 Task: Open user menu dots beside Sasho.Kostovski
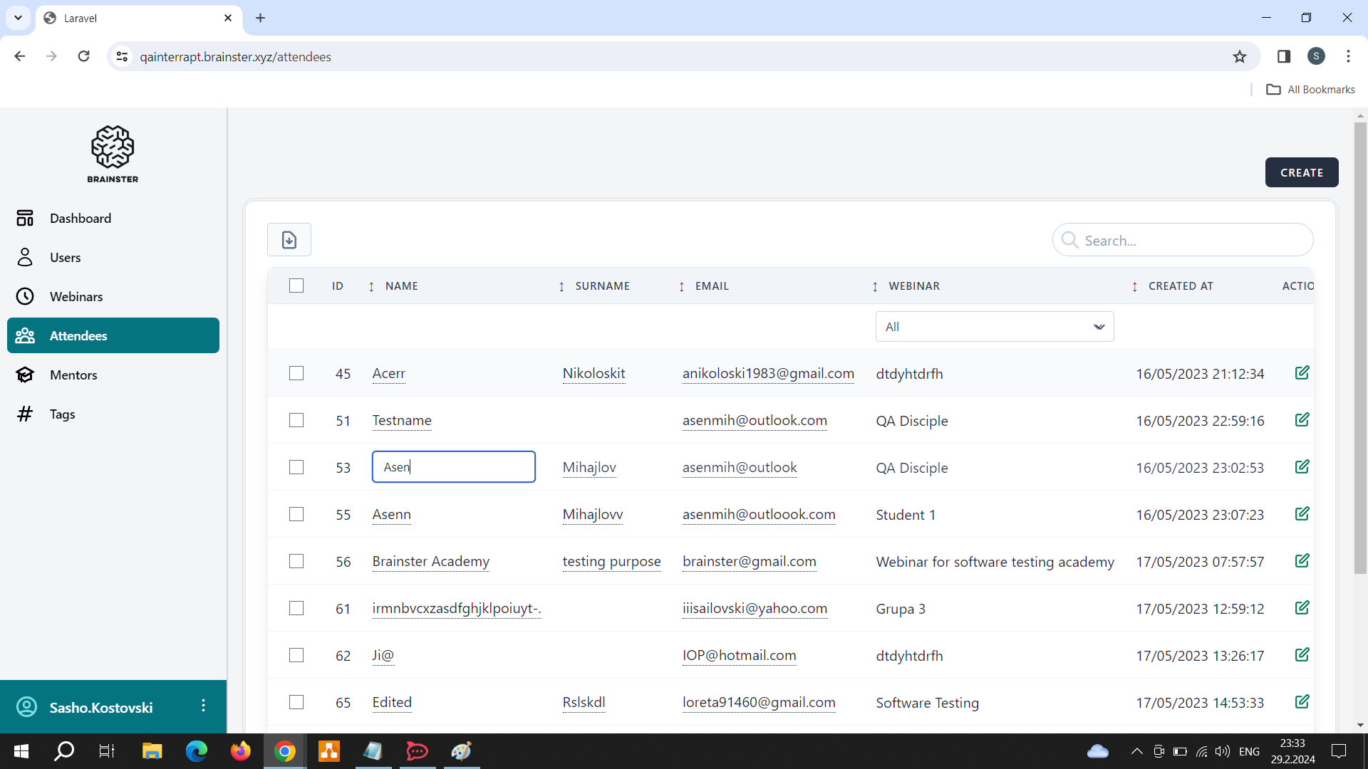pos(204,706)
